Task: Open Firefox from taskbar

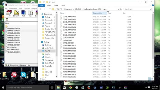Action: 89,87
